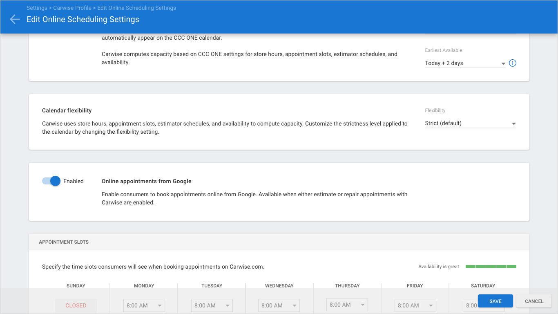This screenshot has width=558, height=314.
Task: Click info icon beside Earliest Available
Action: coord(513,63)
